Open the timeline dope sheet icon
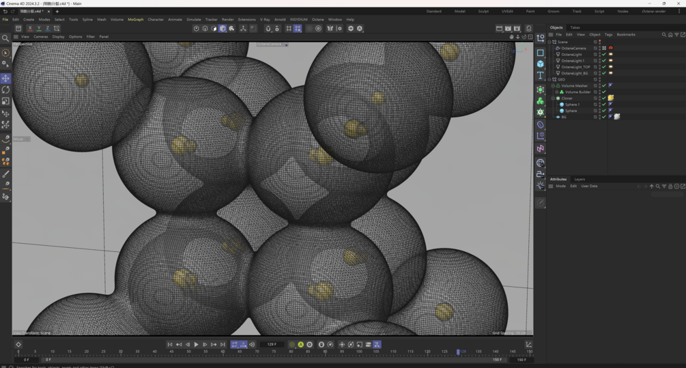This screenshot has width=686, height=368. point(528,344)
